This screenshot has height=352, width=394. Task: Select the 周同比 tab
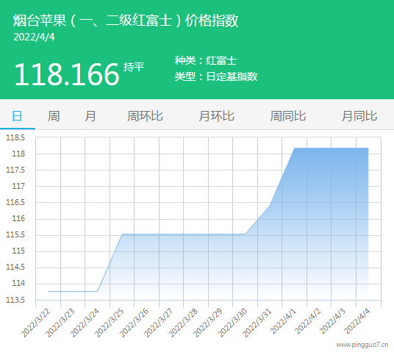[x=287, y=116]
